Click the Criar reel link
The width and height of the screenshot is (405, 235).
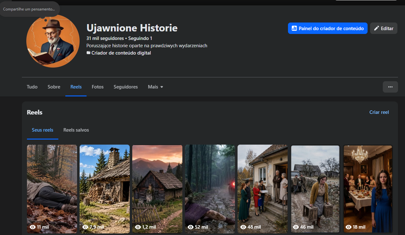tap(379, 112)
